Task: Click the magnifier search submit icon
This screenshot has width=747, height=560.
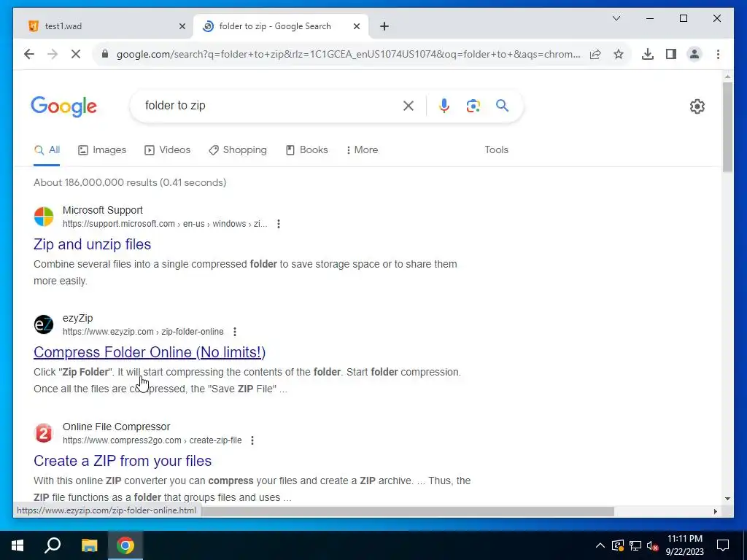Action: coord(502,105)
